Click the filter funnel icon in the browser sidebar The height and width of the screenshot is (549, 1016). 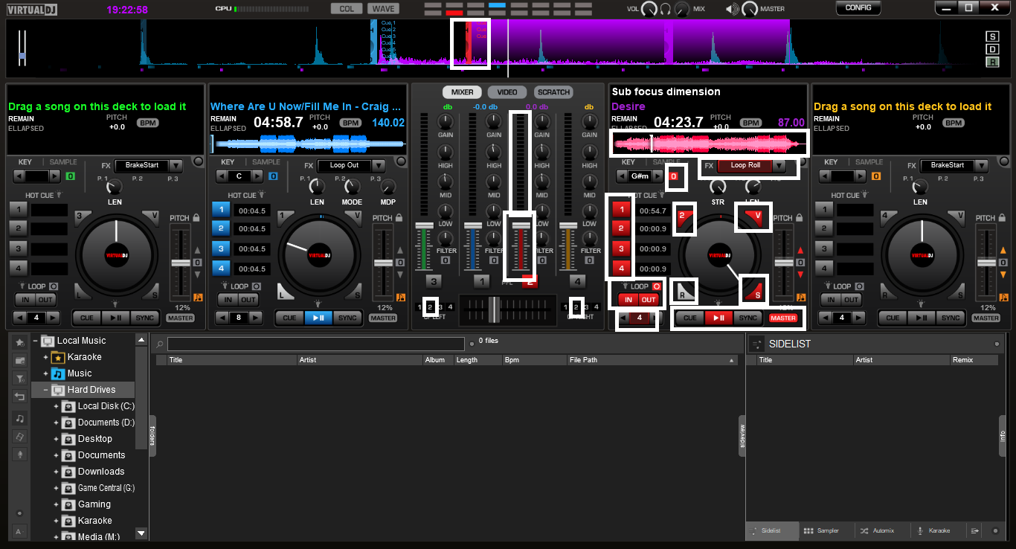coord(19,376)
